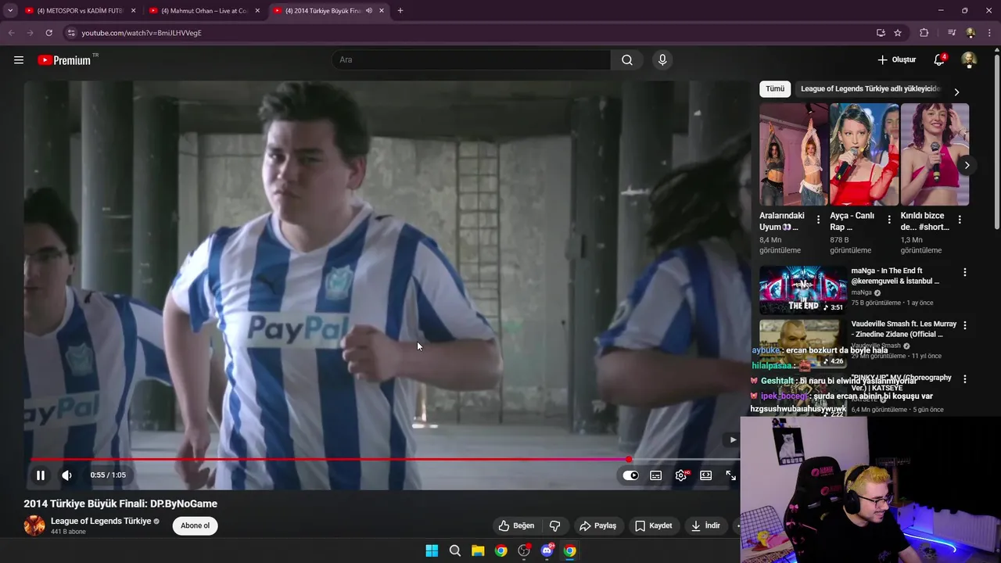Open the tab search dropdown
The width and height of the screenshot is (1001, 563).
(x=10, y=11)
